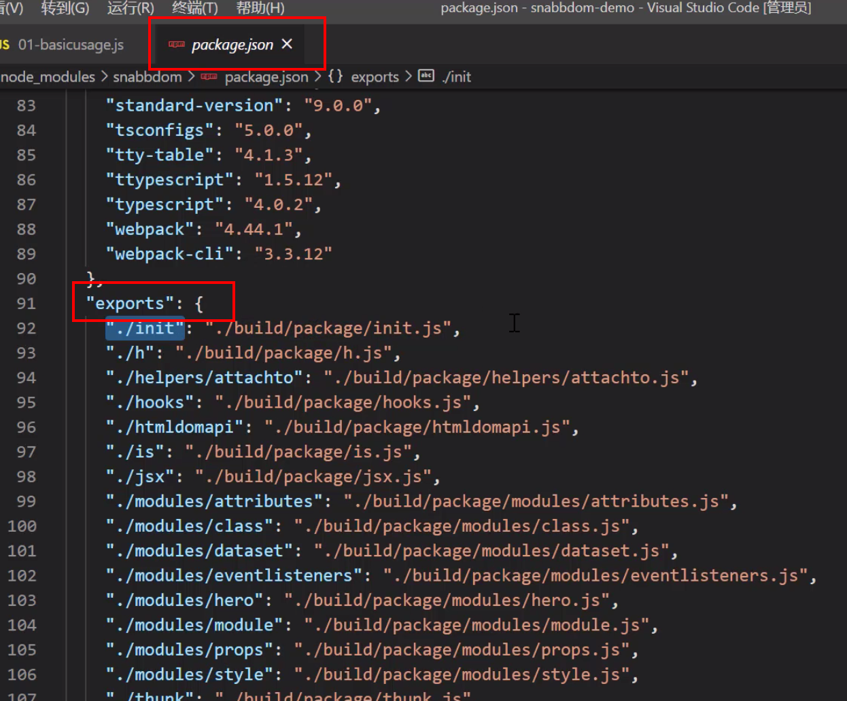Click the "webpack" key on line 88
Screen dimensions: 847x701
coord(150,230)
